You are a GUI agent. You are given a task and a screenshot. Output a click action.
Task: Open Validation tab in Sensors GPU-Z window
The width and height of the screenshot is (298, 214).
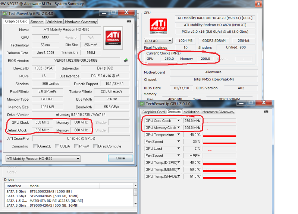tap(192, 112)
